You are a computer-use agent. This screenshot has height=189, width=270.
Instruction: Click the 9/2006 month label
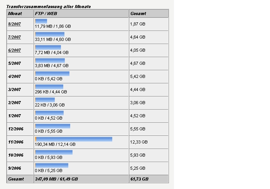(15, 168)
